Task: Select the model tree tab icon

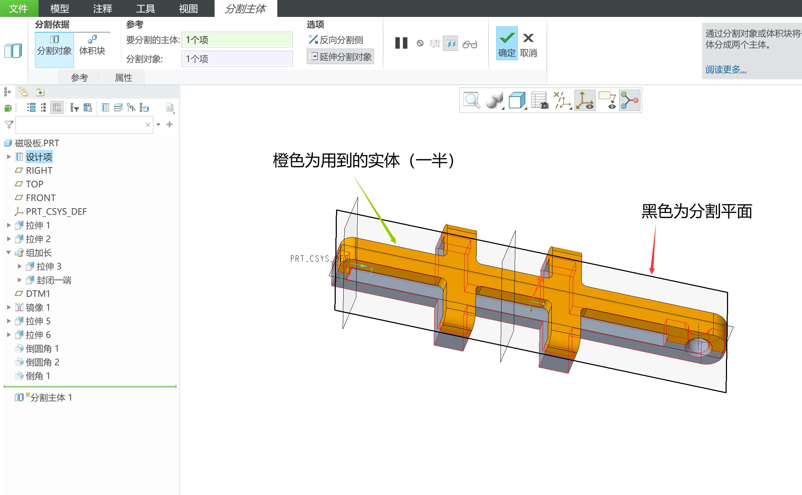Action: point(7,92)
